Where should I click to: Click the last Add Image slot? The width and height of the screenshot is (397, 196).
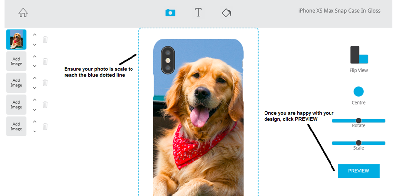[16, 126]
